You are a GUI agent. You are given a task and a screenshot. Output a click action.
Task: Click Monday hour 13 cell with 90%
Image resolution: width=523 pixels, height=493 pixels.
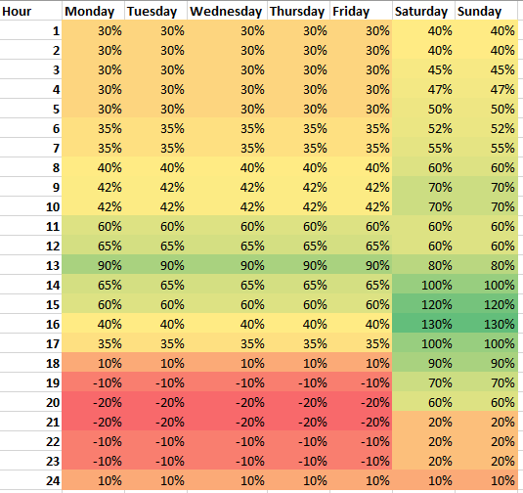[93, 265]
